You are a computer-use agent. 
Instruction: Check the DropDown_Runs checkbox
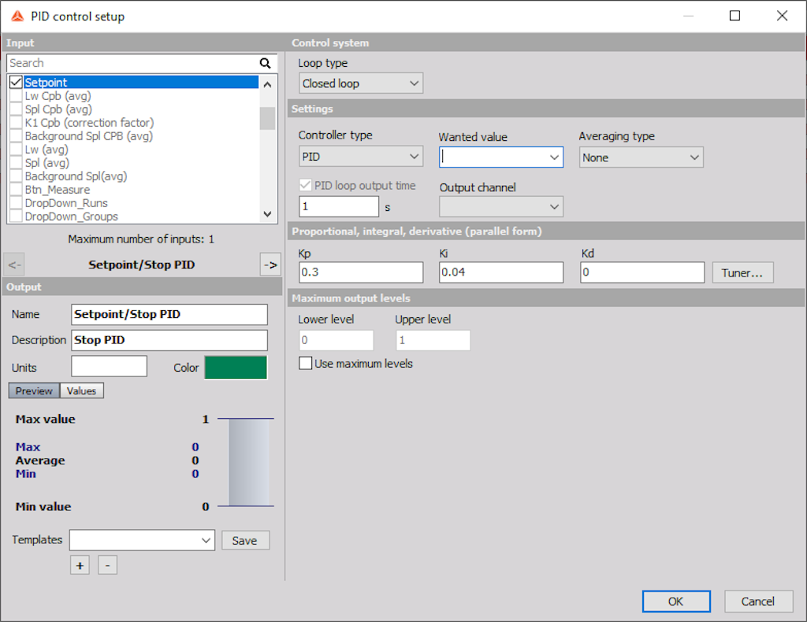click(16, 202)
